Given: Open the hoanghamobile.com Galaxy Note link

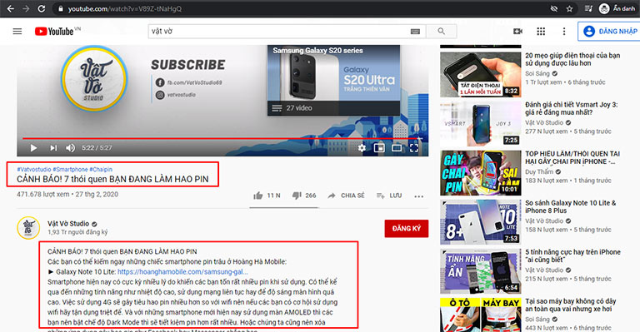Looking at the screenshot, I should point(182,272).
